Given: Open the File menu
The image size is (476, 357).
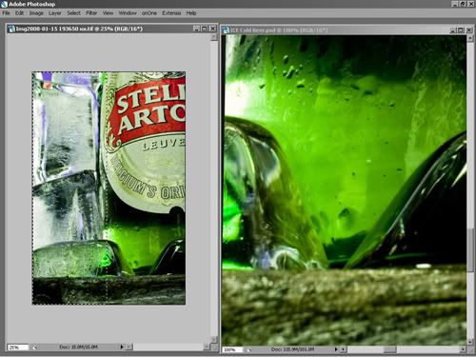Looking at the screenshot, I should pos(6,13).
